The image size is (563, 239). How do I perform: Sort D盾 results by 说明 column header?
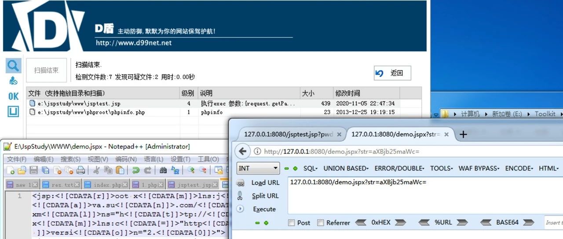pos(249,93)
